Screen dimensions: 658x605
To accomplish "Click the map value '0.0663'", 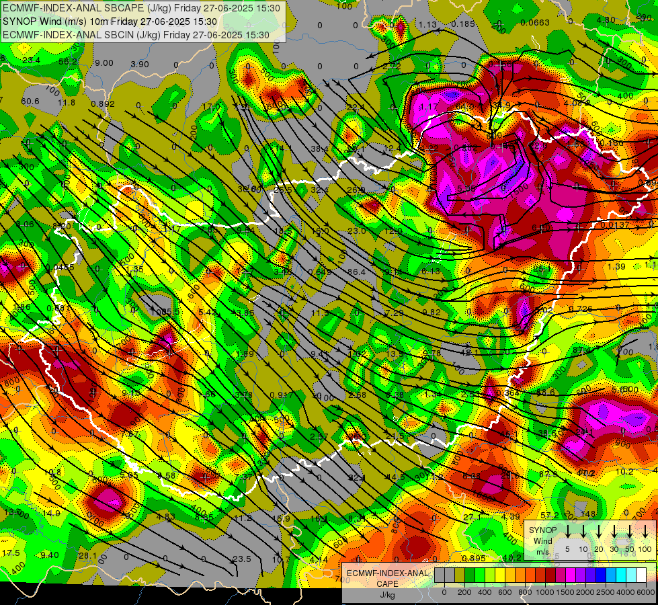I will [x=534, y=23].
